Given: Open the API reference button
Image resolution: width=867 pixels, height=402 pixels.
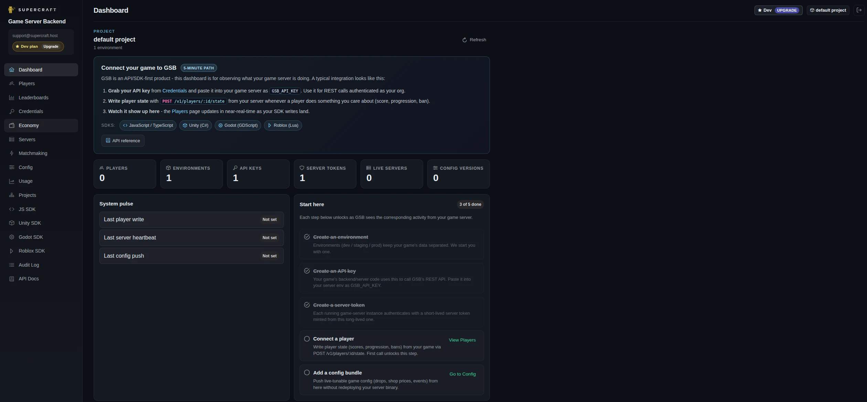Looking at the screenshot, I should coord(123,141).
